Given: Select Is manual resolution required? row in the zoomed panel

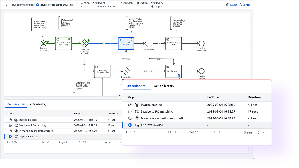Looking at the screenshot, I should coord(197,118).
